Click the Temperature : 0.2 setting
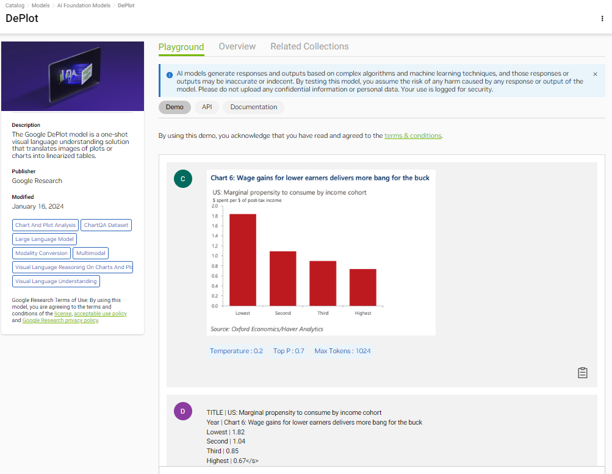This screenshot has width=612, height=474. tap(236, 351)
